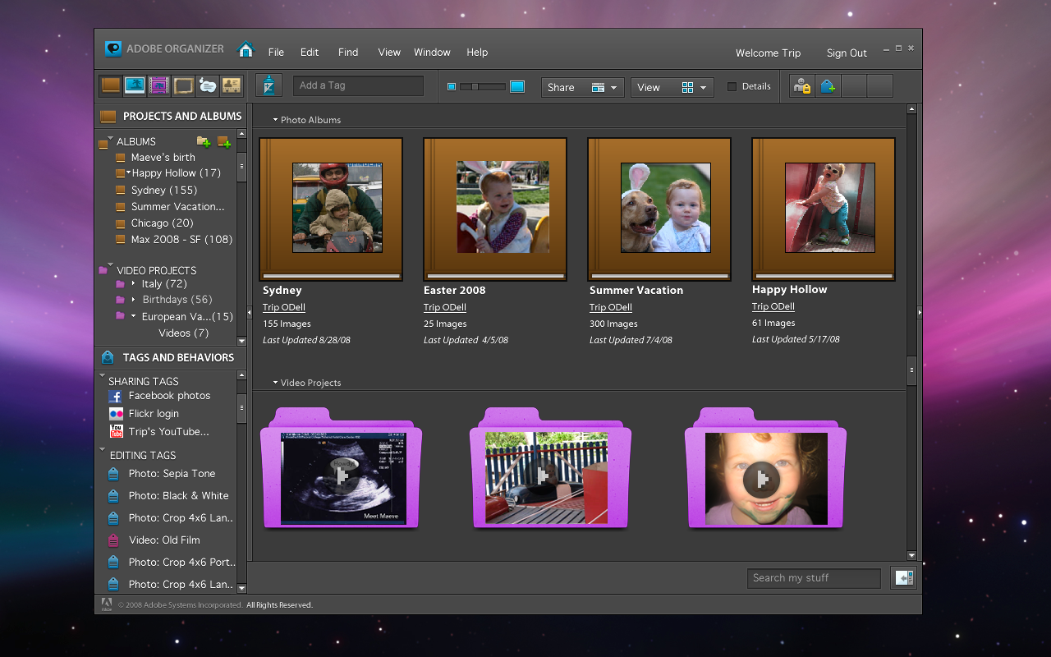Image resolution: width=1051 pixels, height=657 pixels.
Task: Click the Add a Tag field
Action: pos(358,85)
